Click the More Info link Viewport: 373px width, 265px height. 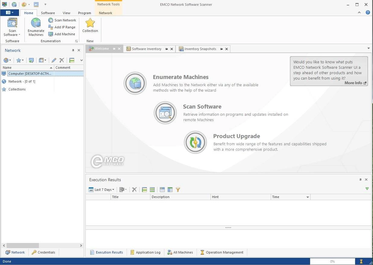click(x=355, y=83)
